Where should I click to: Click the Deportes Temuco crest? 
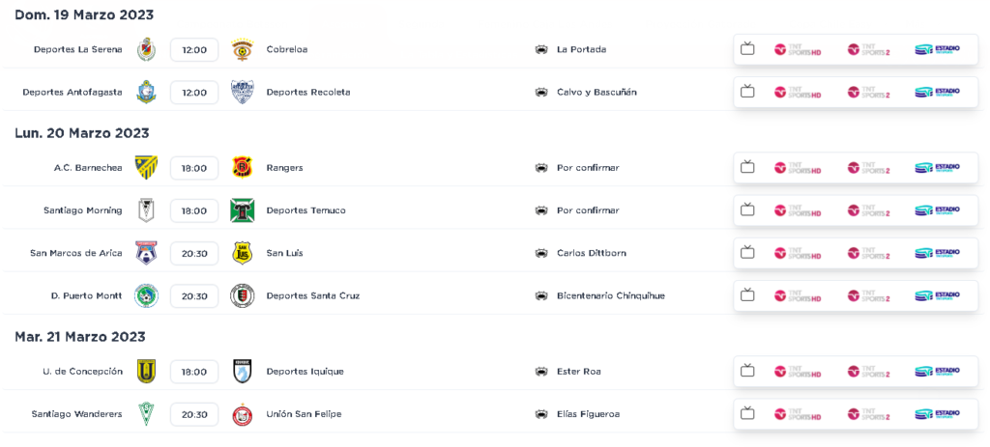click(x=243, y=210)
